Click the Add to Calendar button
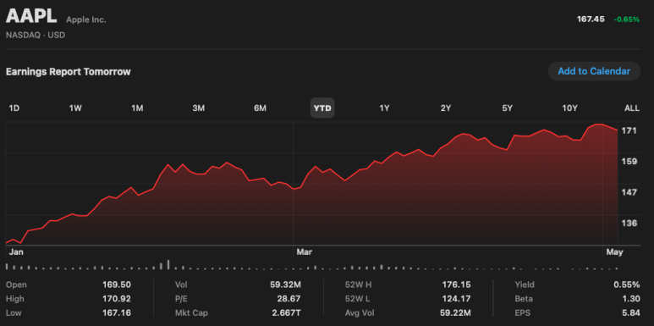The width and height of the screenshot is (654, 326). [594, 71]
